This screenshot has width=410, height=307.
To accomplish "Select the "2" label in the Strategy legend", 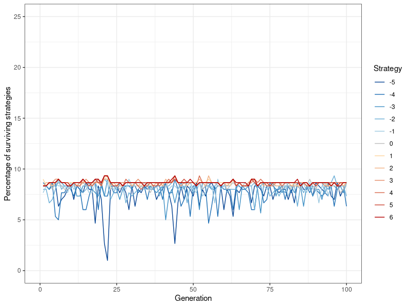I will coord(391,168).
